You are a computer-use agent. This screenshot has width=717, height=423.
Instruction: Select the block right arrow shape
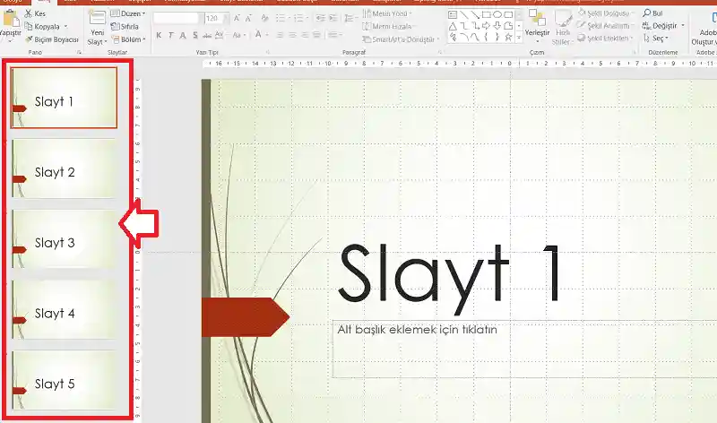click(486, 26)
